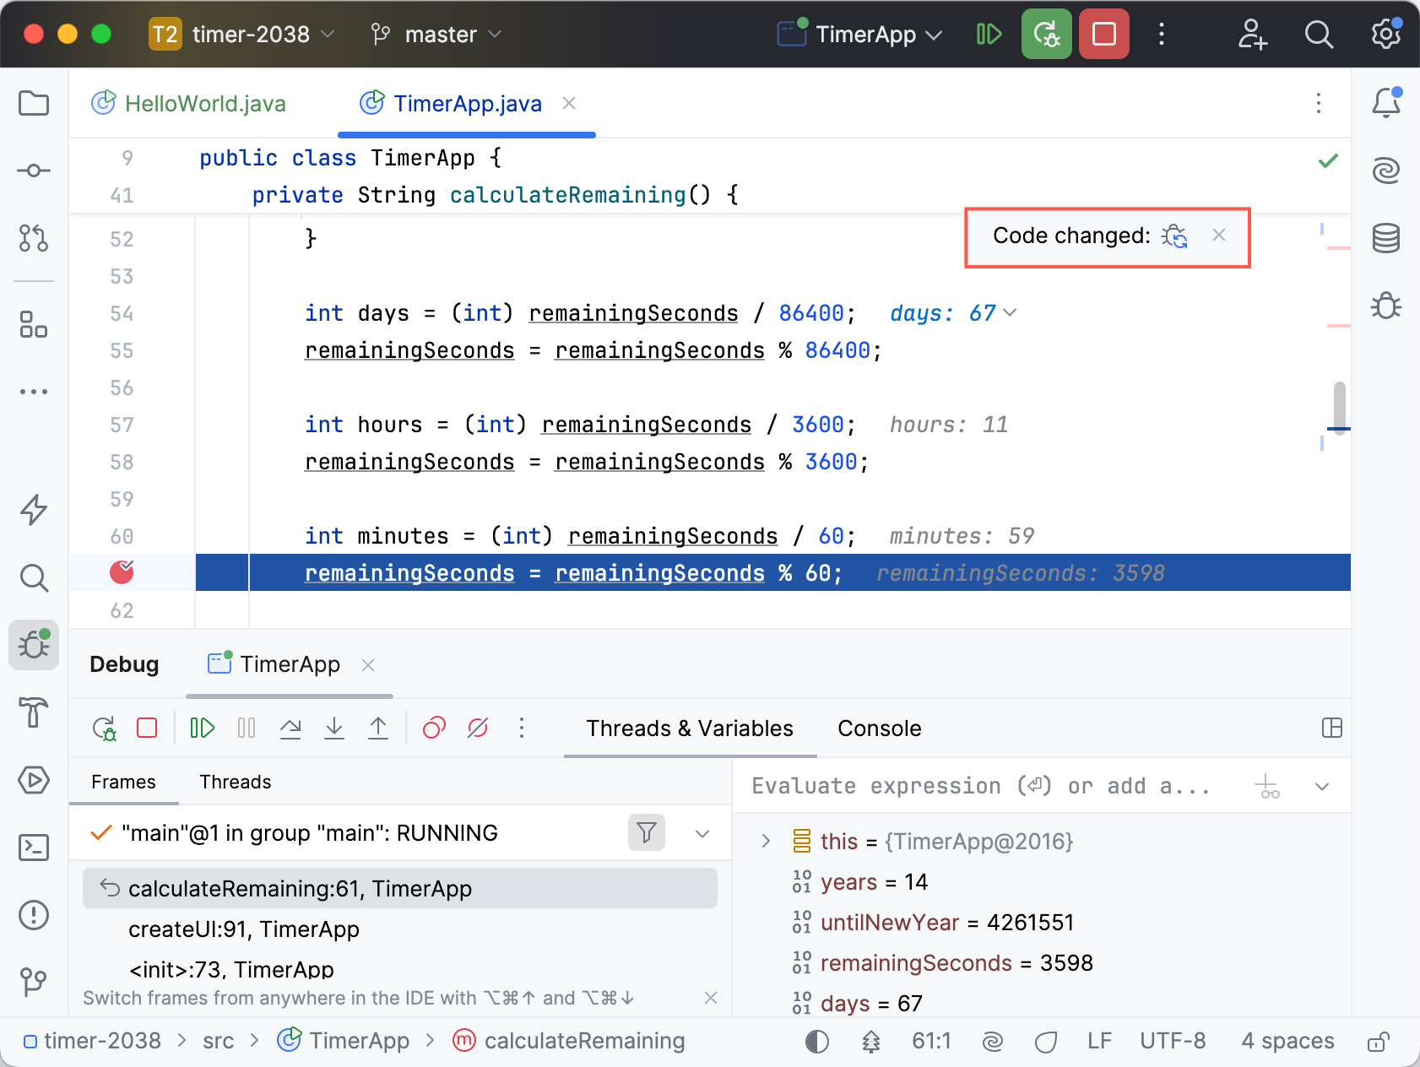Switch to the Console tab
Viewport: 1420px width, 1067px height.
click(x=879, y=728)
